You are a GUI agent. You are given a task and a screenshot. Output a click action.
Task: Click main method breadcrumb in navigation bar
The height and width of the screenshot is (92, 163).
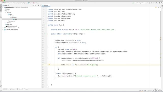tap(35, 3)
